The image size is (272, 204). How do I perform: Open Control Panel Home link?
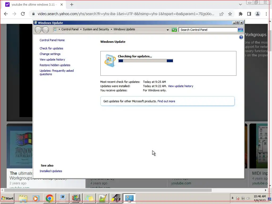click(52, 40)
